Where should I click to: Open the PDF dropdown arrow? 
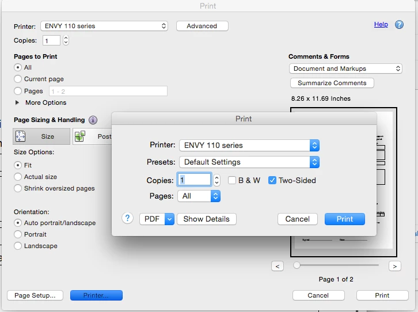[169, 219]
